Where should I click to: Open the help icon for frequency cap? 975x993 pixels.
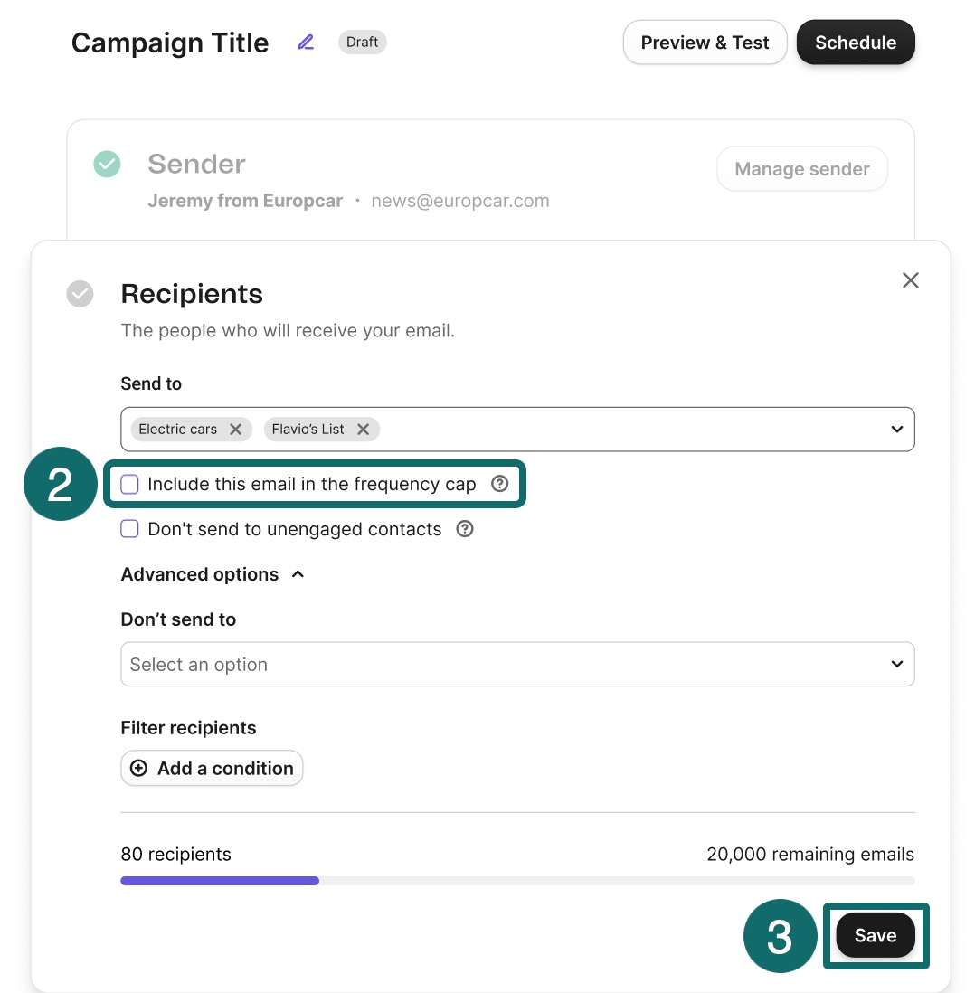(500, 484)
